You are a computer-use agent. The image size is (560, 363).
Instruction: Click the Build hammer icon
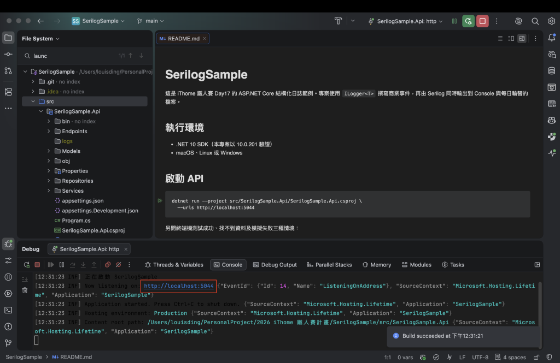coord(338,21)
